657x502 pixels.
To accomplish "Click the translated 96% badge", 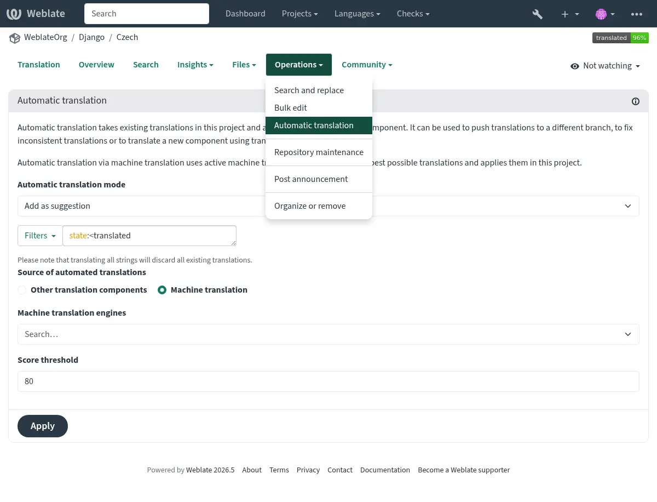I will click(x=620, y=38).
